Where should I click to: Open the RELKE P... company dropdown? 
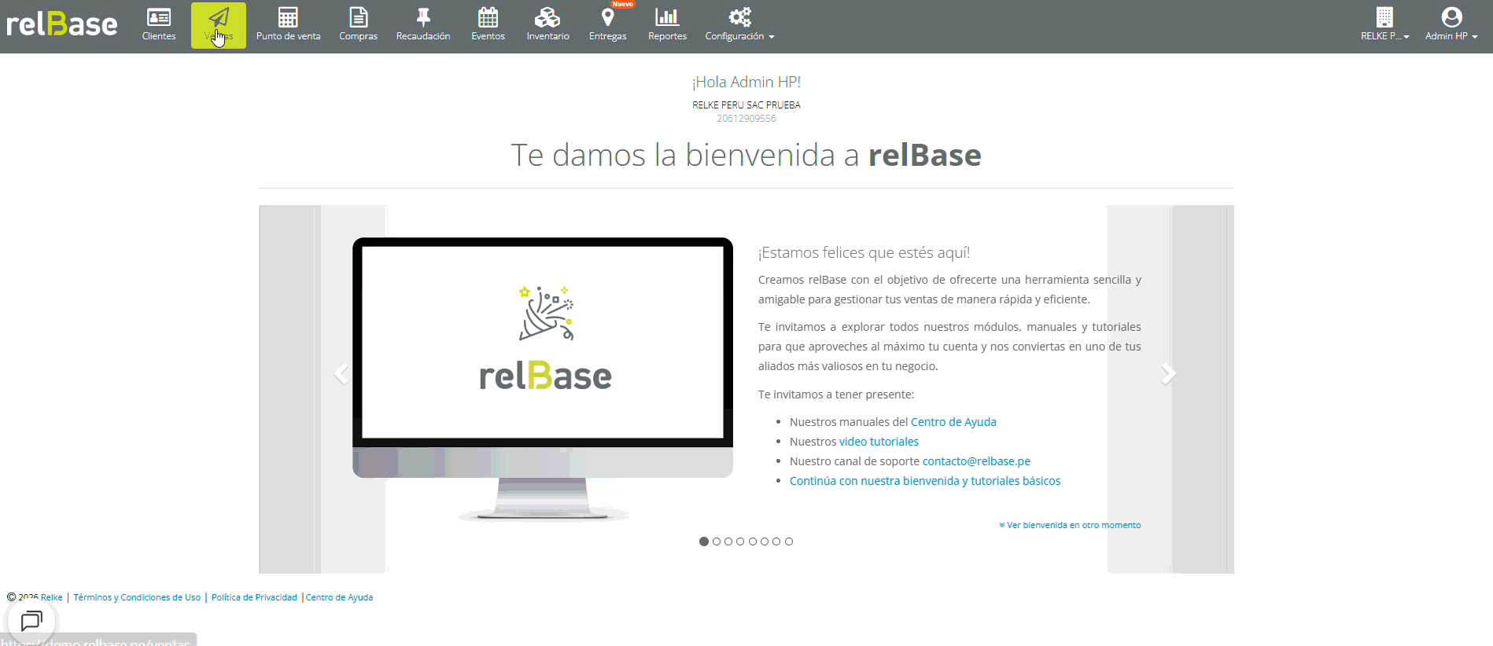tap(1384, 25)
